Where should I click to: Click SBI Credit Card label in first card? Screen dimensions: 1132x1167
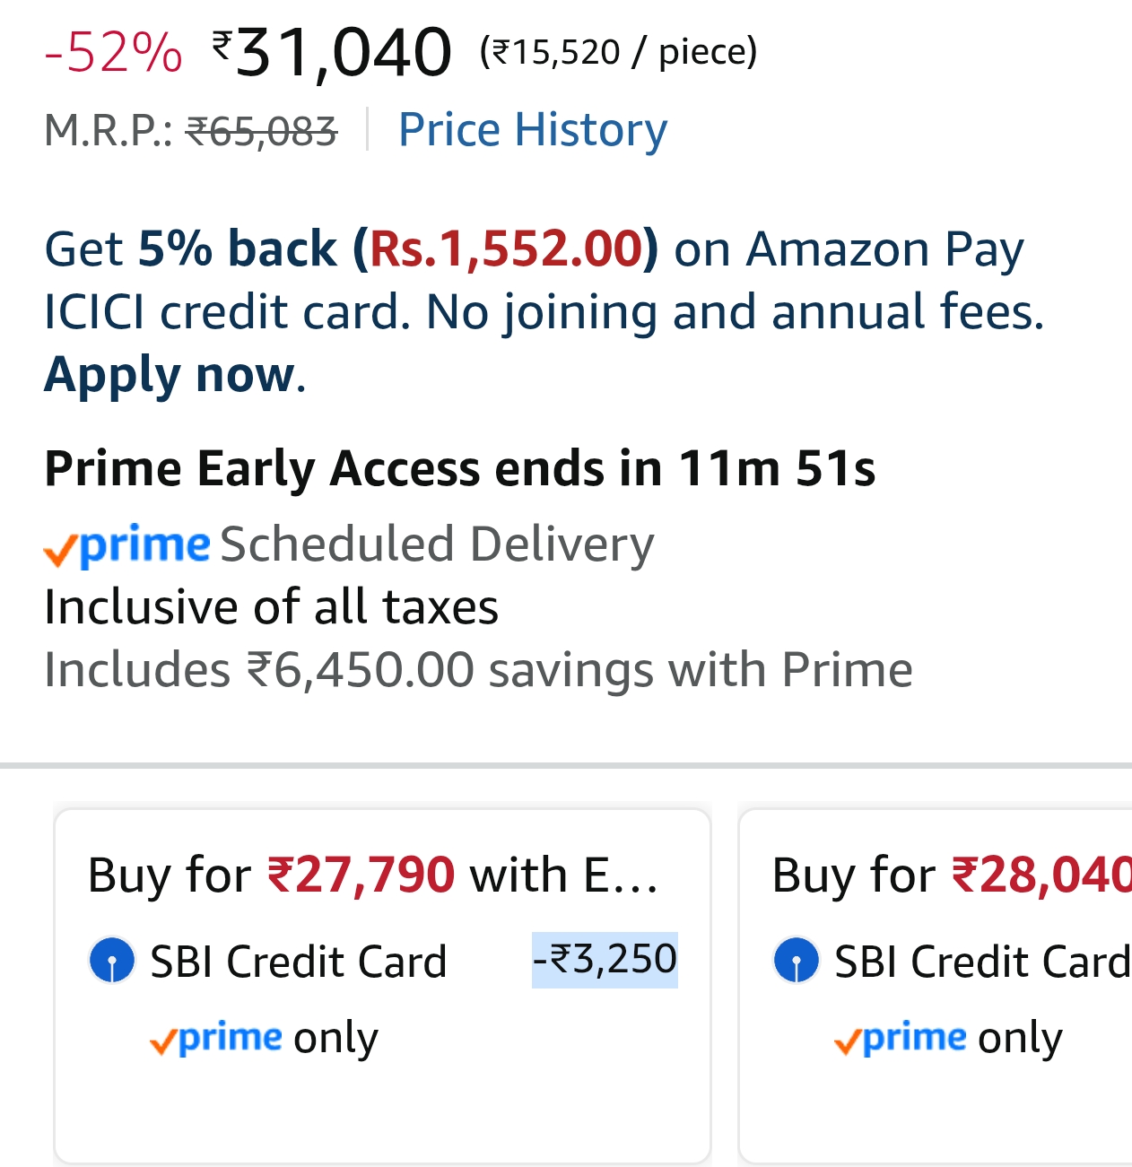(298, 962)
